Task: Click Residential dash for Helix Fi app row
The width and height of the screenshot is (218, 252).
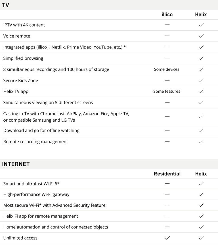Action: click(x=167, y=216)
